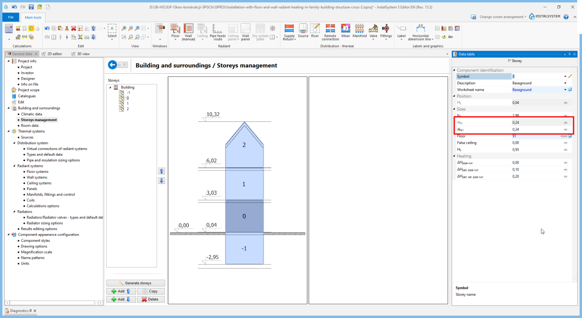Pick the Riser tool
This screenshot has height=318, width=582.
(x=315, y=30)
